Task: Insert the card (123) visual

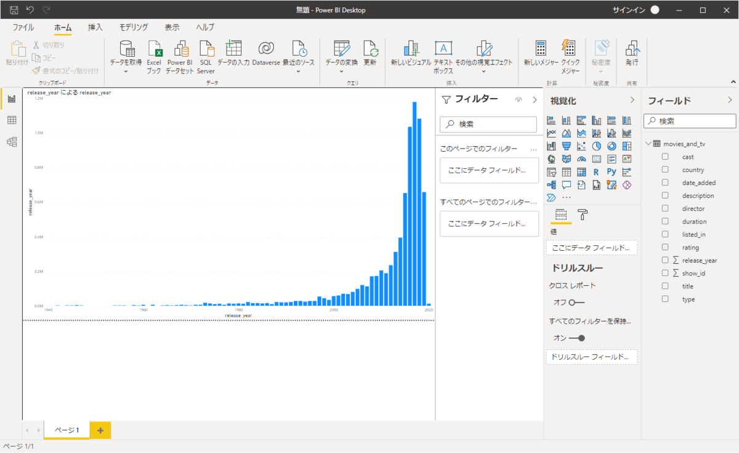Action: [x=596, y=159]
